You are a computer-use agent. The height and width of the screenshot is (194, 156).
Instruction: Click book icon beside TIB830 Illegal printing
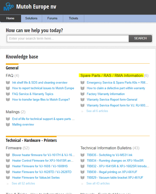click(82, 172)
